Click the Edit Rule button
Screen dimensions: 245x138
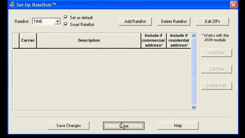click(x=216, y=69)
